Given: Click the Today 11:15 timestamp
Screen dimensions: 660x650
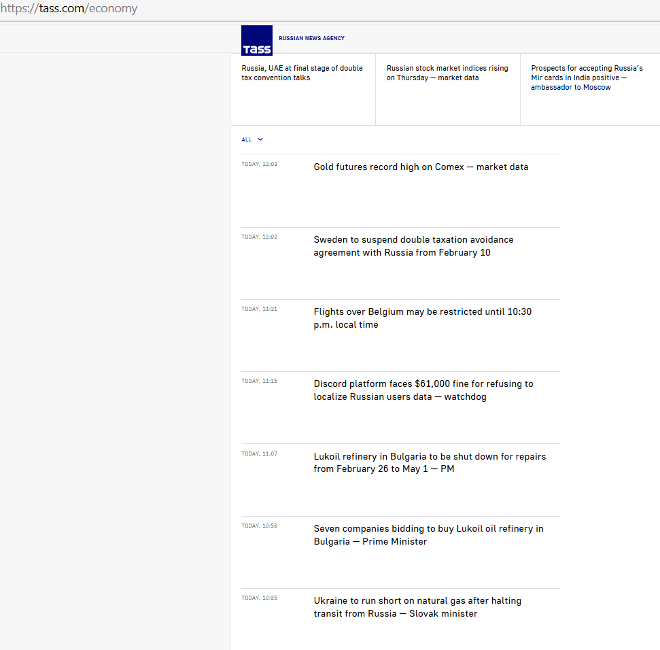Looking at the screenshot, I should (259, 381).
